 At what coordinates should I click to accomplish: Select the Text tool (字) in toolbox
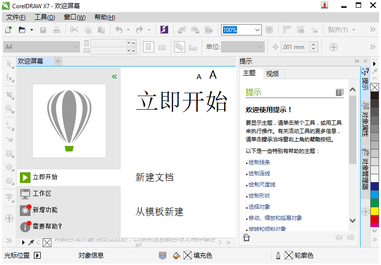tap(10, 198)
